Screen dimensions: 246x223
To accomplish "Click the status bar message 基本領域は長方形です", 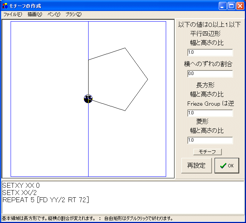I will [x=48, y=218].
